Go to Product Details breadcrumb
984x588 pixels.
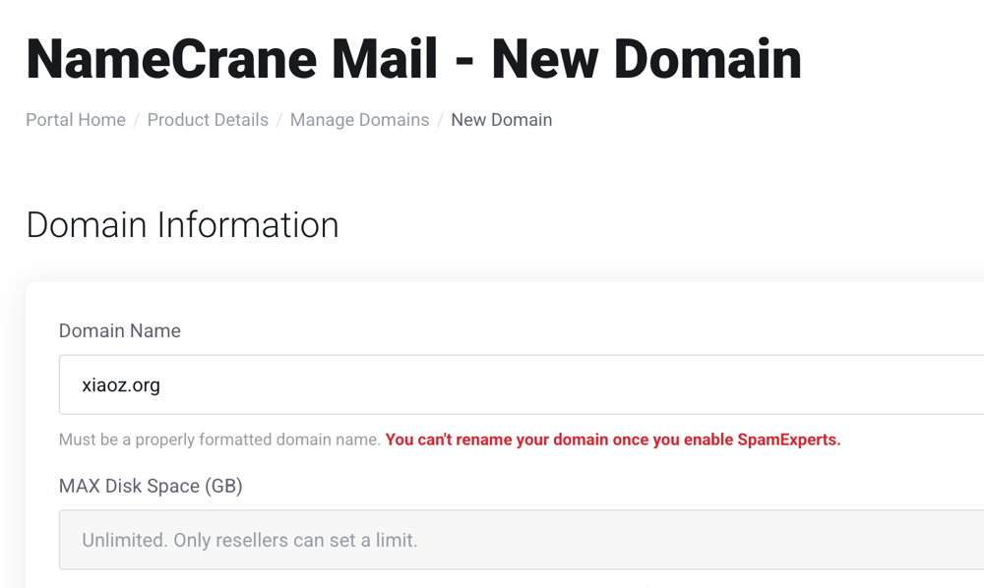point(208,120)
